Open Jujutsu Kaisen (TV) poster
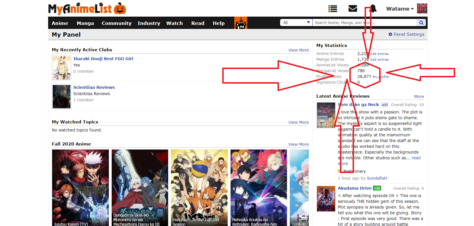Screen dimensions: 474x226 click(x=80, y=188)
